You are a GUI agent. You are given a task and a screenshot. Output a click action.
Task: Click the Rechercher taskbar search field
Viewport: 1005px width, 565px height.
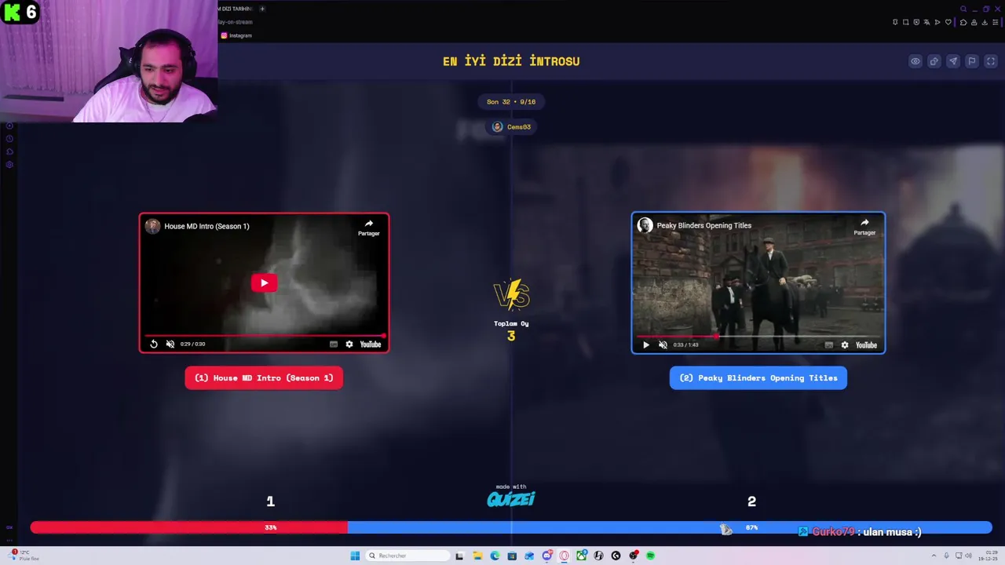407,556
